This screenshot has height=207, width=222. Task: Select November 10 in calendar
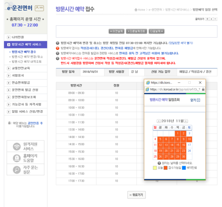(x=189, y=139)
